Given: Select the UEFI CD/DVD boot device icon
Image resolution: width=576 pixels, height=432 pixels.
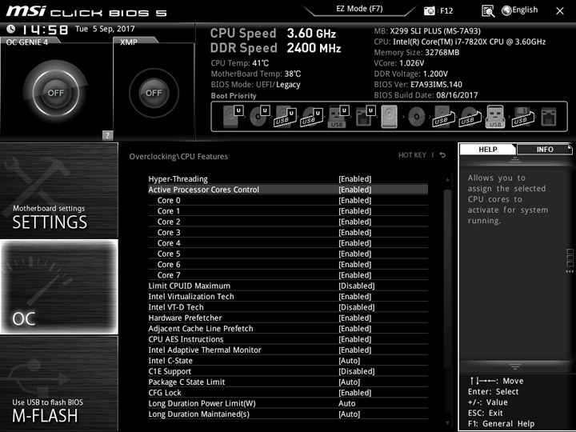Looking at the screenshot, I should (x=259, y=117).
